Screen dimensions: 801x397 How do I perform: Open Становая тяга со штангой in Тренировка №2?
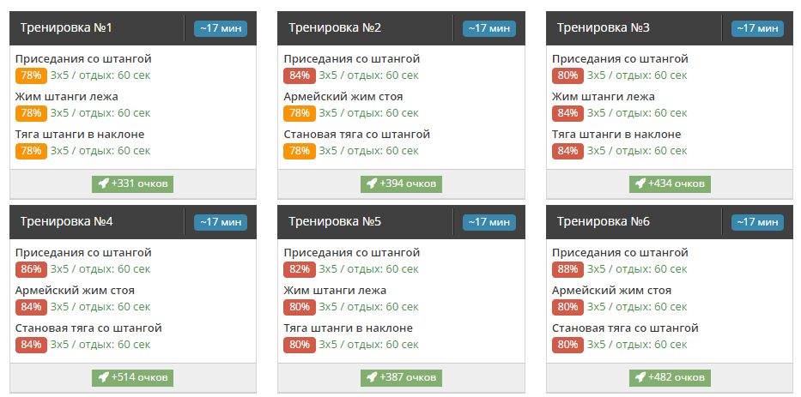[x=356, y=135]
